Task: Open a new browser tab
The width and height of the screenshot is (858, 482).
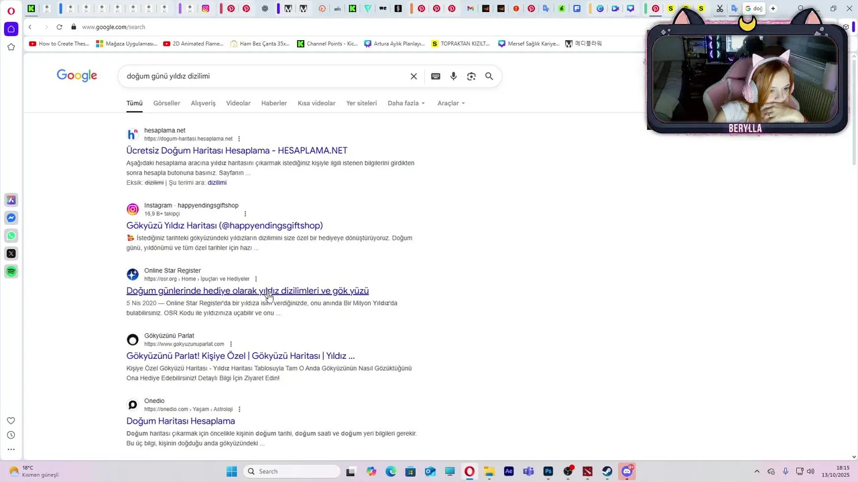Action: [x=773, y=9]
